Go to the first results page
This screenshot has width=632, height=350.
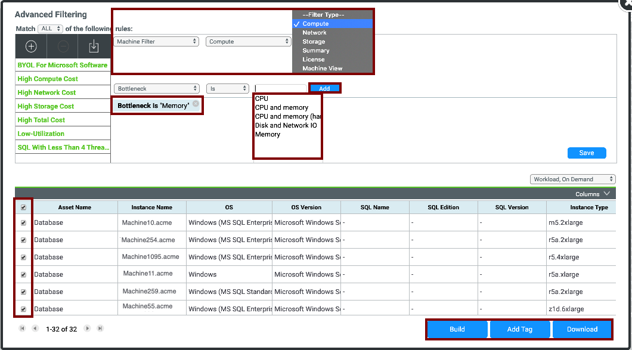click(x=22, y=329)
